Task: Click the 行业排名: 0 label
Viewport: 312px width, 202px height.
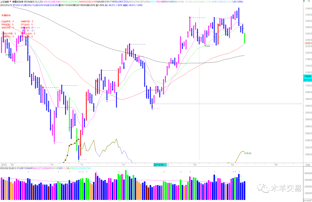Action: coord(8,21)
